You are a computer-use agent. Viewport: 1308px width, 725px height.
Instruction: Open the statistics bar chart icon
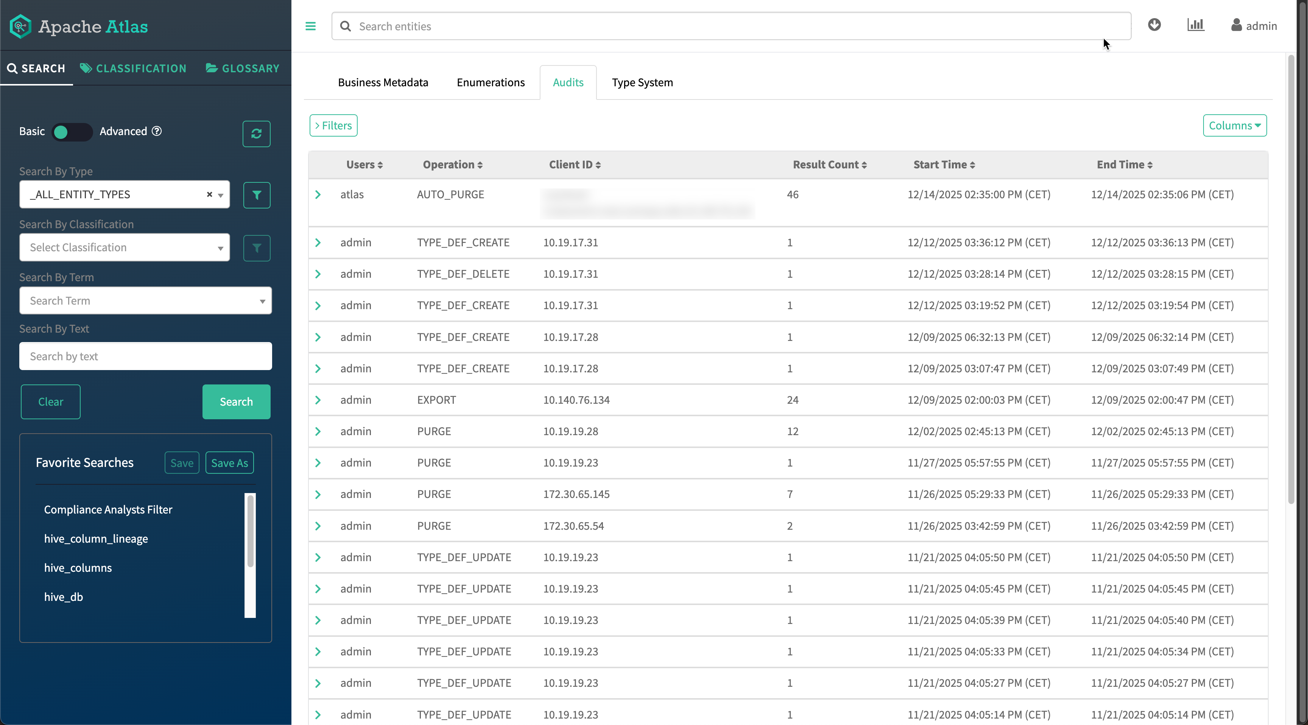1195,25
